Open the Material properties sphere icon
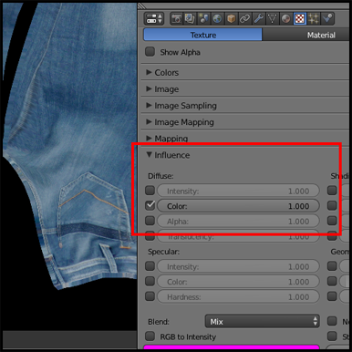 pyautogui.click(x=285, y=19)
